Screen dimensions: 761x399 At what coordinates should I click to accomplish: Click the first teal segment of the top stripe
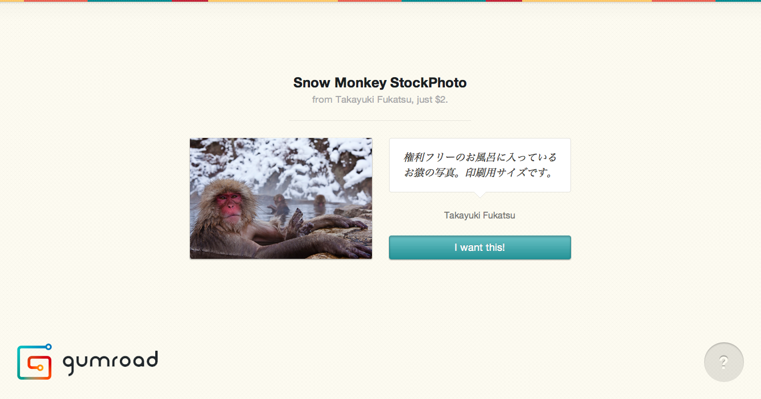[x=130, y=1]
